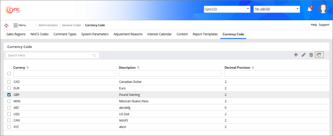Click the Help link
333x136 pixels.
[314, 25]
